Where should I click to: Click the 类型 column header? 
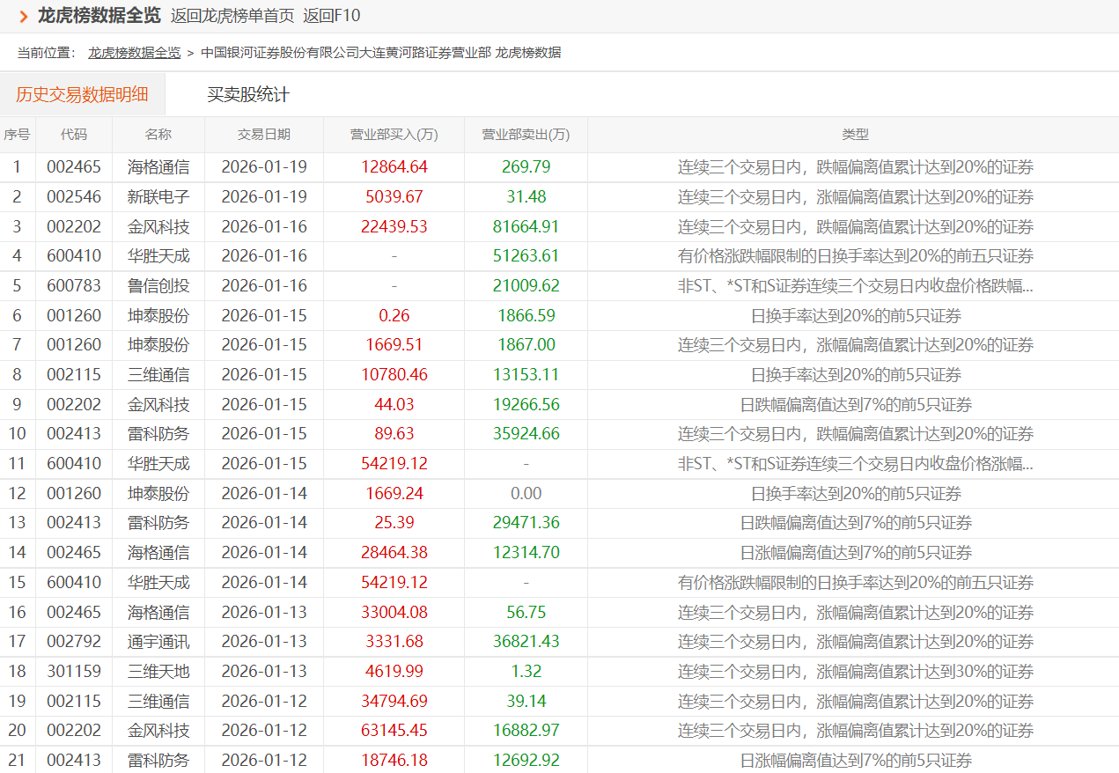click(855, 135)
